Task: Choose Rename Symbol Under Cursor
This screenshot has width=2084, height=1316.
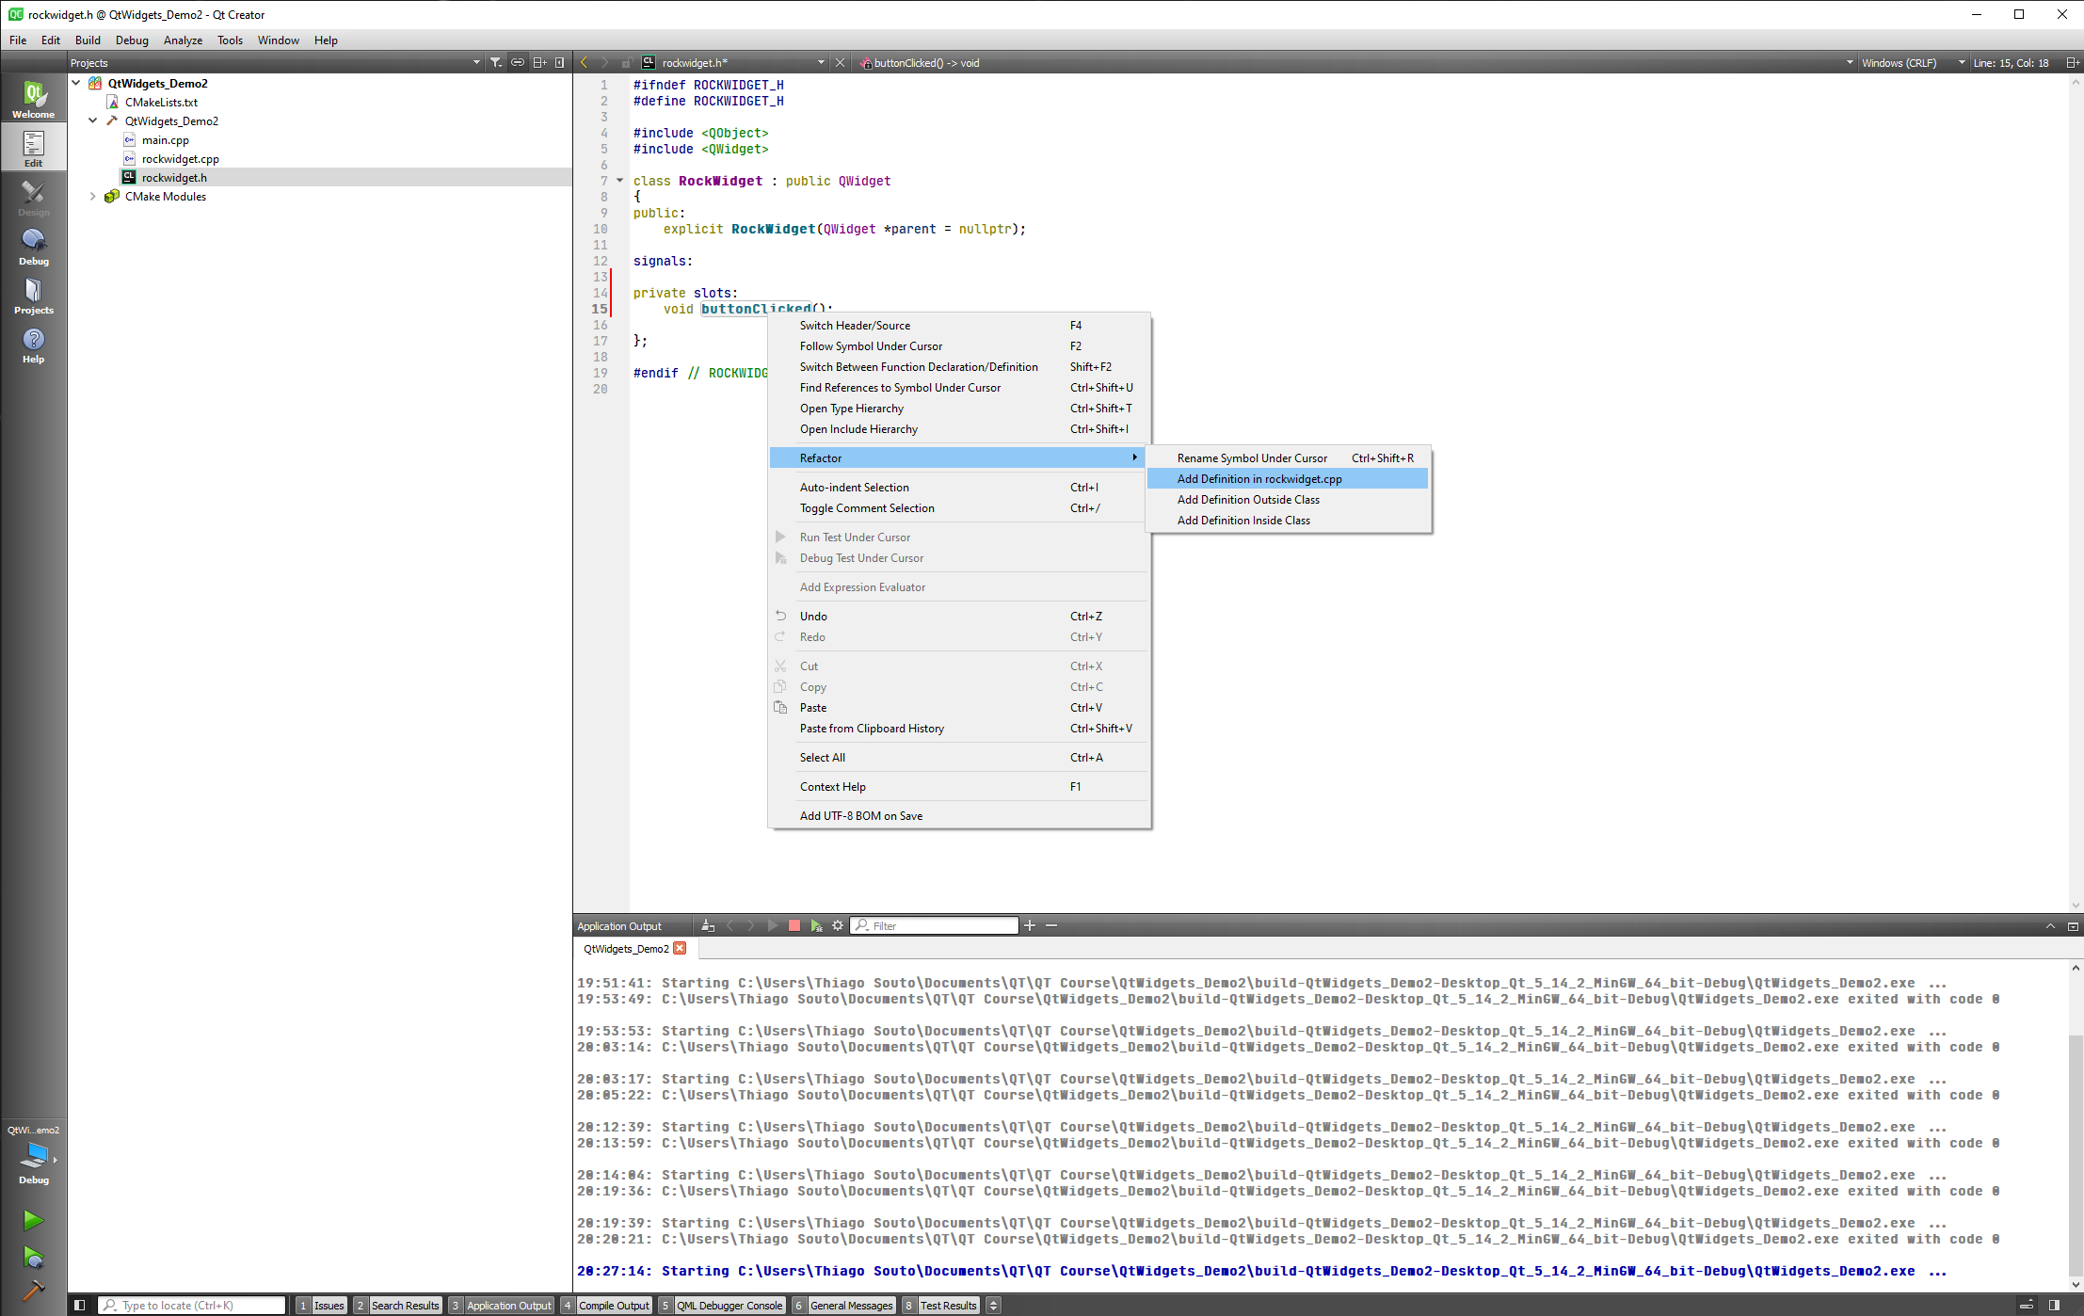Action: point(1288,458)
